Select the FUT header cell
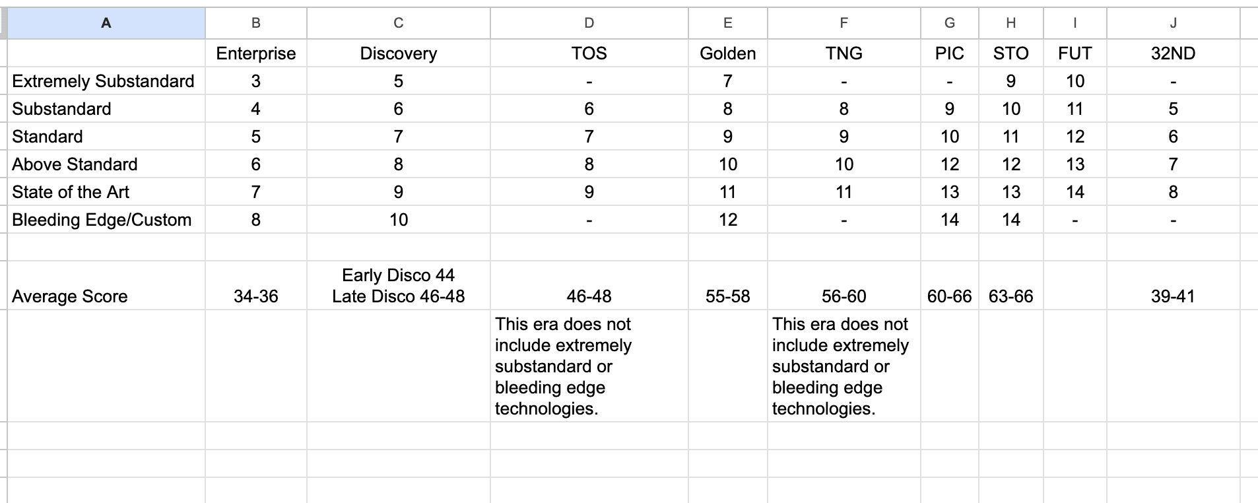 (1075, 53)
